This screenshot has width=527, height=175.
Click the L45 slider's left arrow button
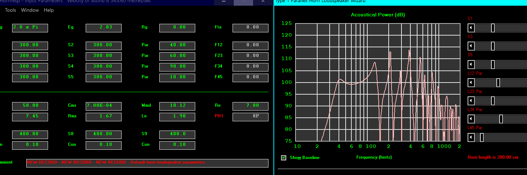[x=471, y=137]
